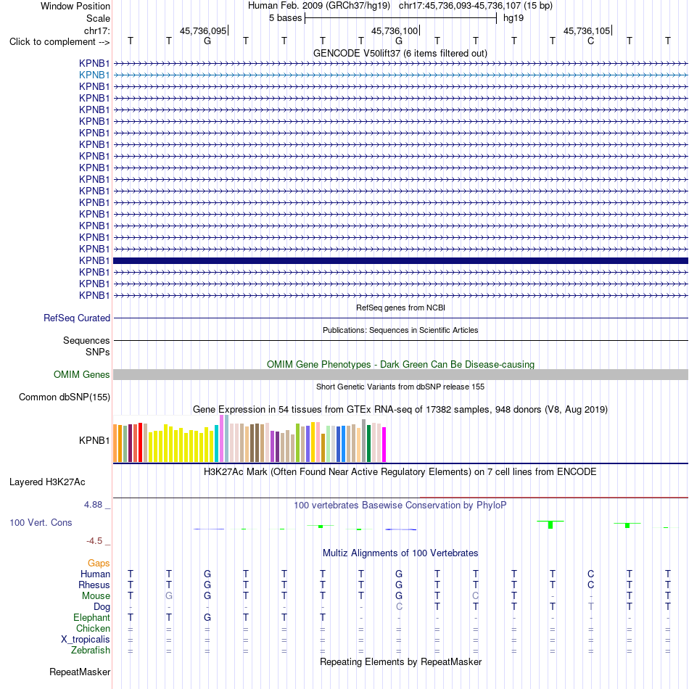Click the 'Mouse' species label
The image size is (689, 689).
click(96, 596)
